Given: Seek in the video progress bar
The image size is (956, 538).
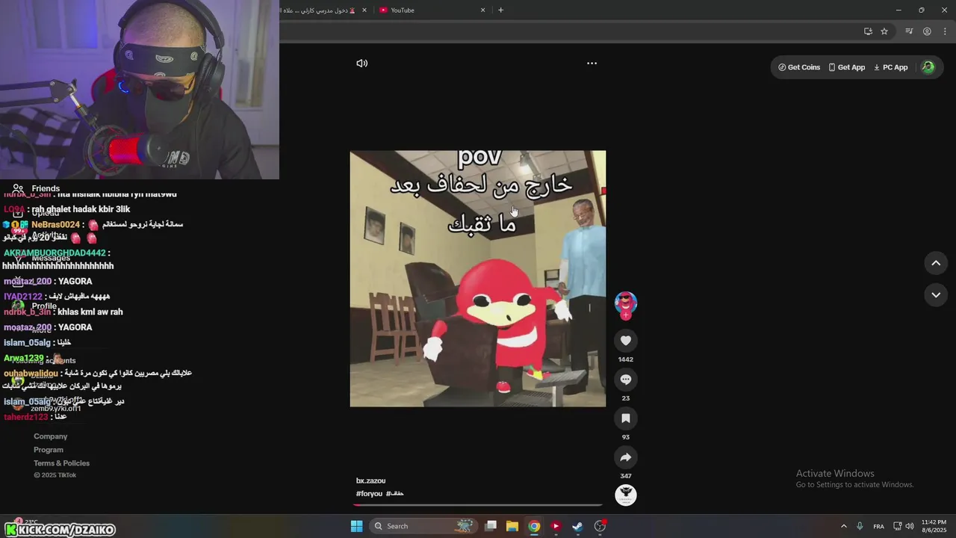Looking at the screenshot, I should pos(477,505).
